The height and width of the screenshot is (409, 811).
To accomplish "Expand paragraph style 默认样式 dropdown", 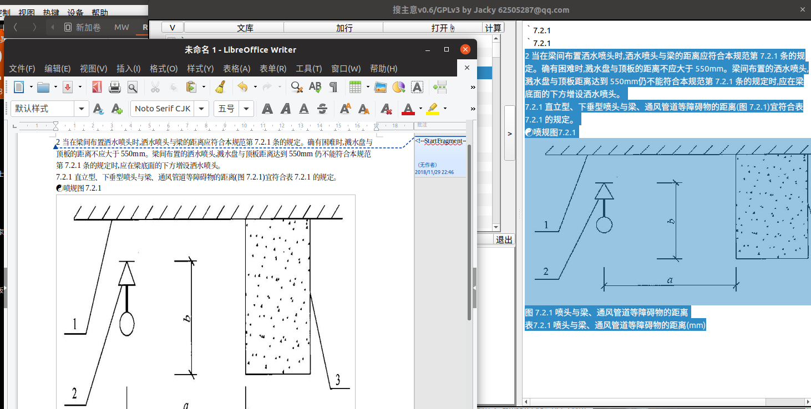I will pos(82,109).
